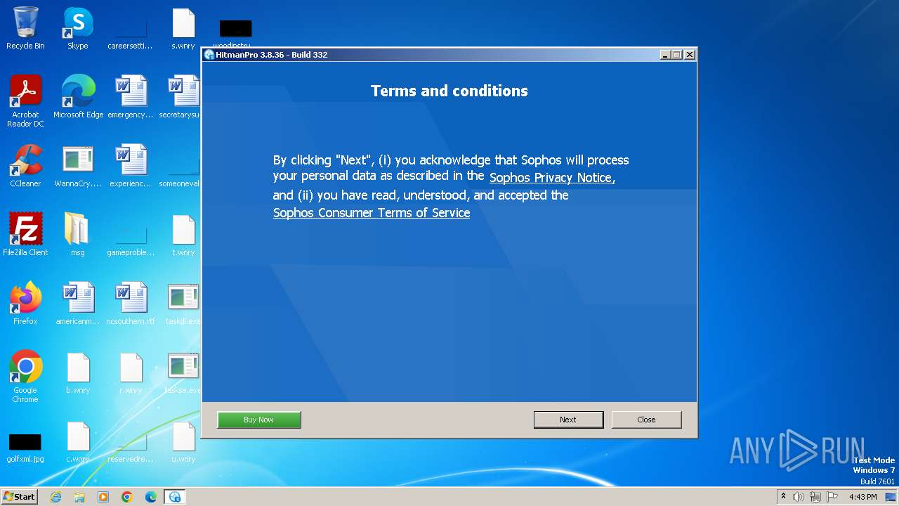Click Show desktop button at taskbar end
This screenshot has height=506, width=899.
[892, 497]
